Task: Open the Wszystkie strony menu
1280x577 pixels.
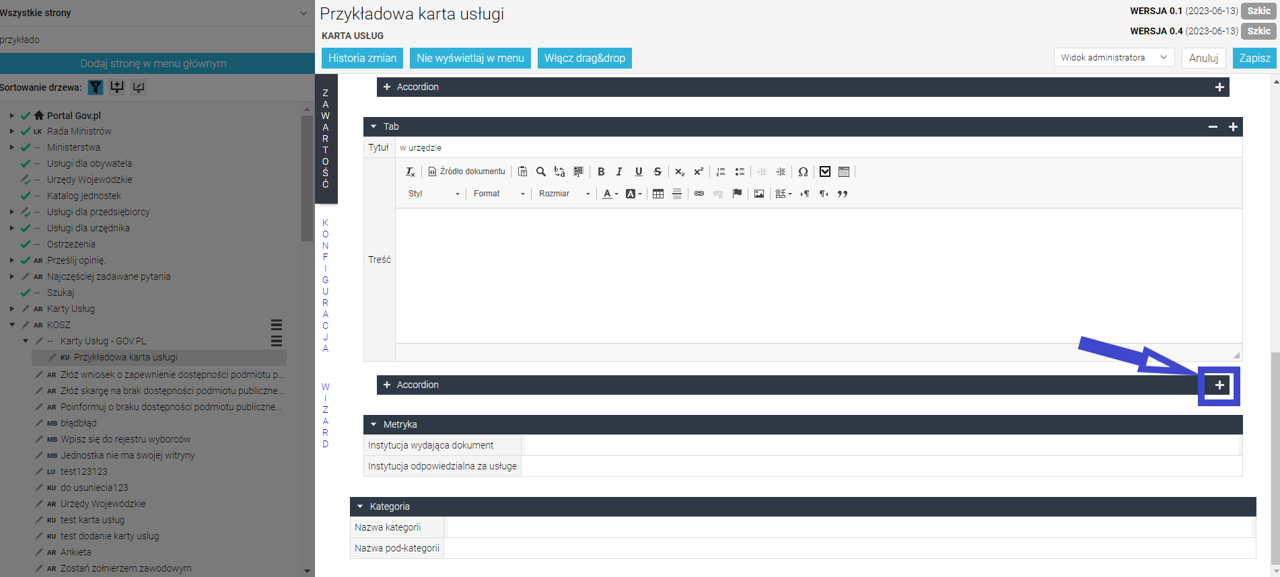Action: point(157,13)
